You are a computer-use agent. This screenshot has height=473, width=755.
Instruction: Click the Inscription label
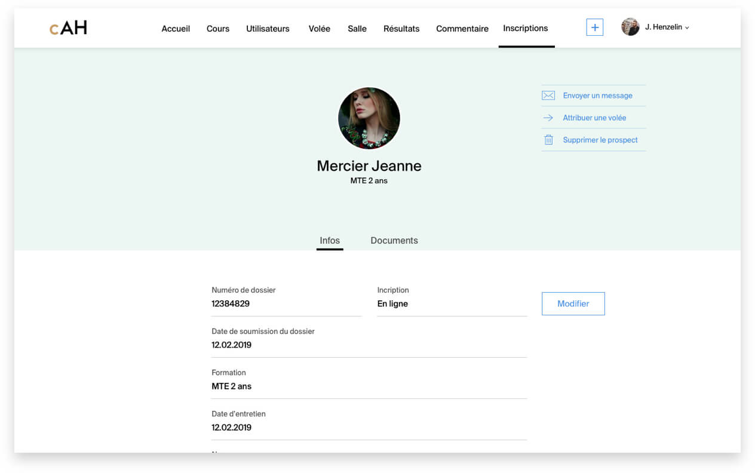393,290
